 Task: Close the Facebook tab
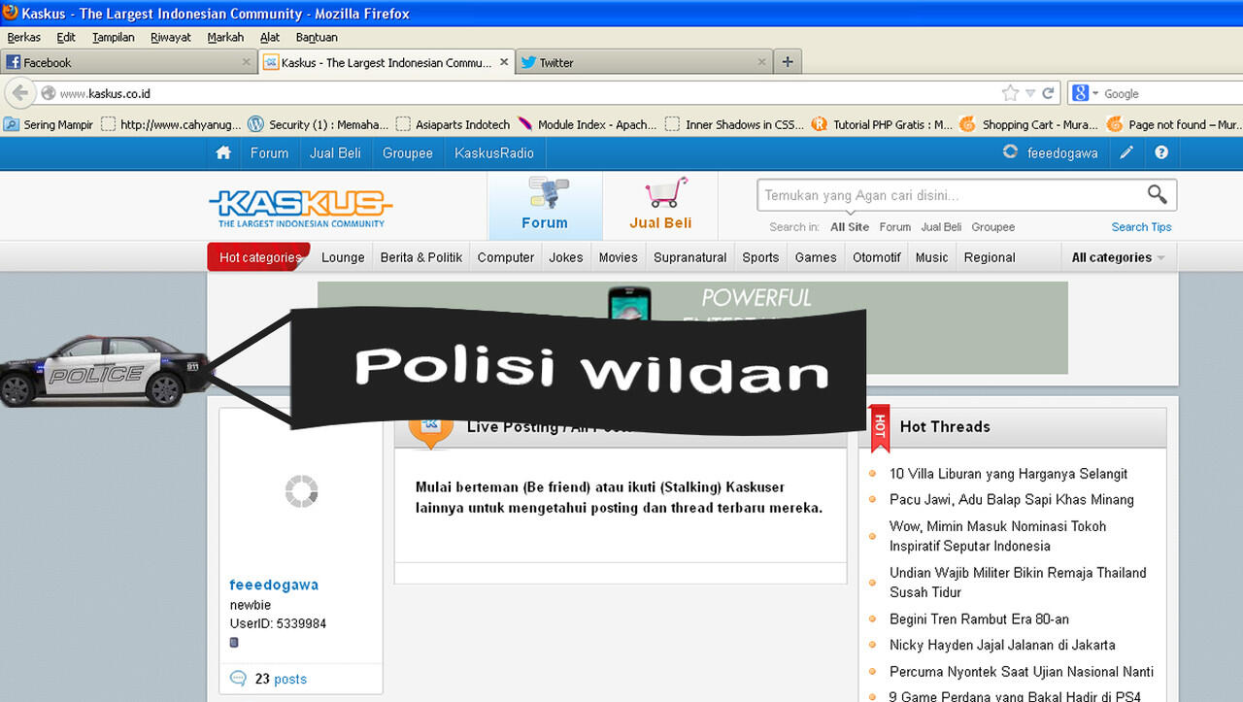point(246,62)
